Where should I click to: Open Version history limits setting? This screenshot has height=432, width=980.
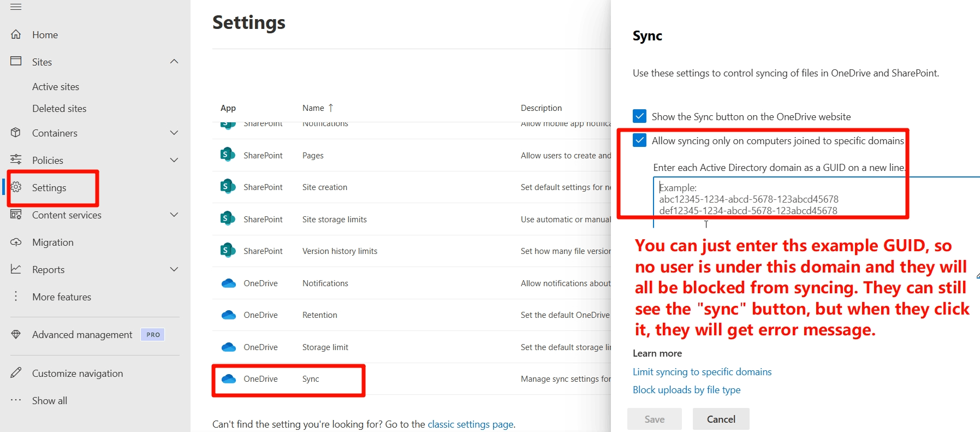[340, 251]
